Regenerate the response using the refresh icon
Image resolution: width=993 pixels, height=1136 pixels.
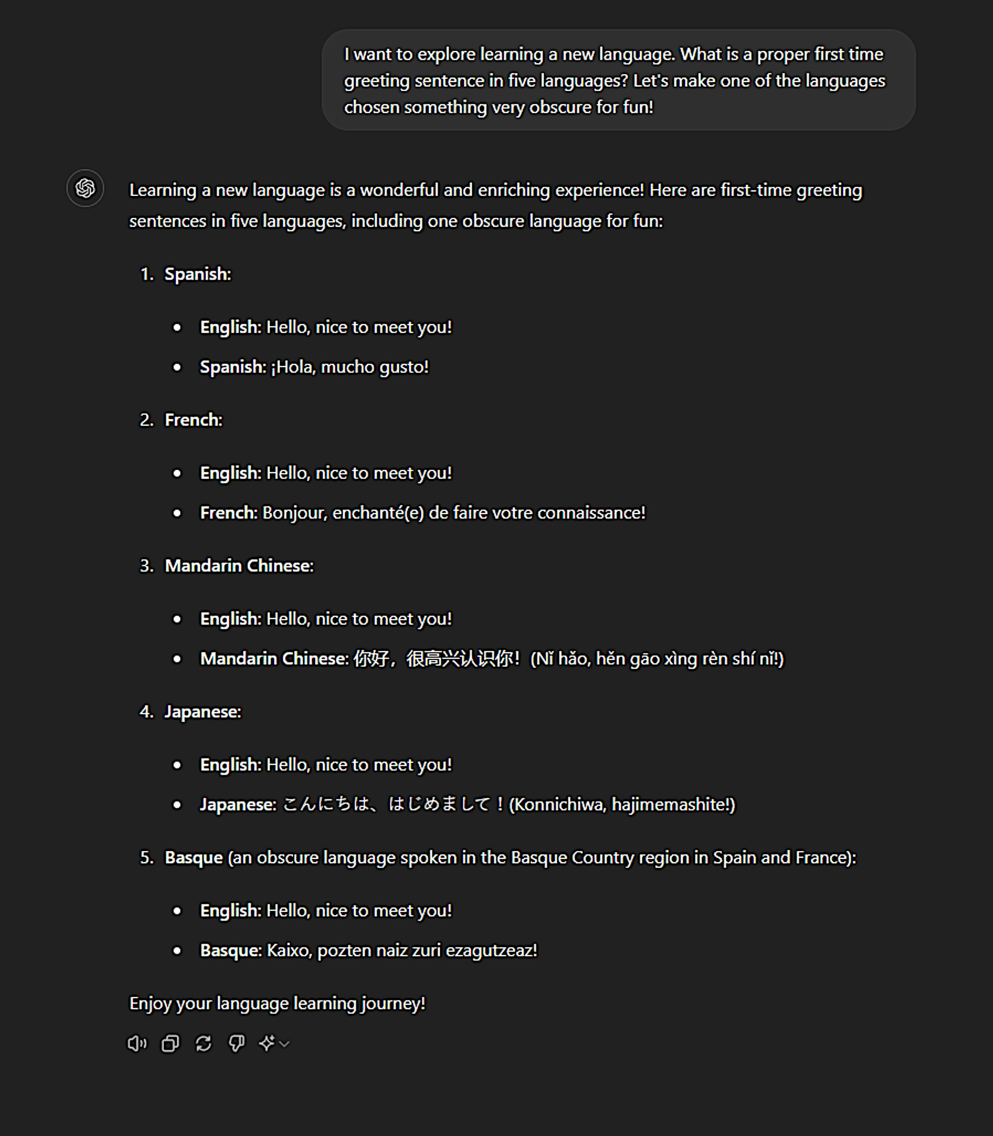[203, 1043]
